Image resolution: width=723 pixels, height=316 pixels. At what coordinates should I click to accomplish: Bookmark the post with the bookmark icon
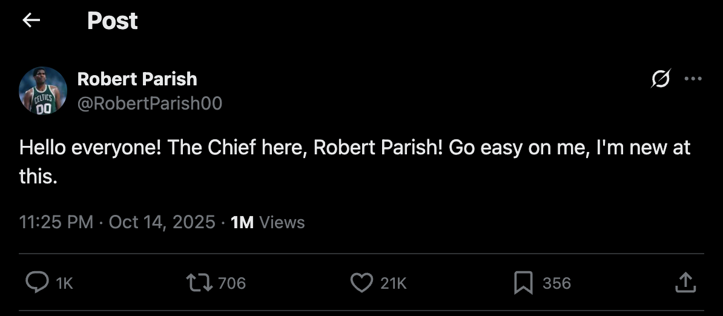523,283
